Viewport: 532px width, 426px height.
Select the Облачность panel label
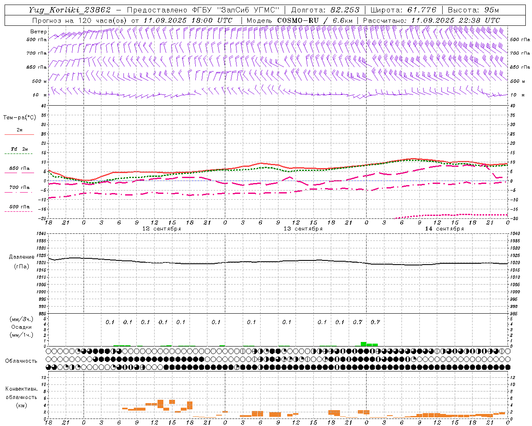(x=21, y=361)
